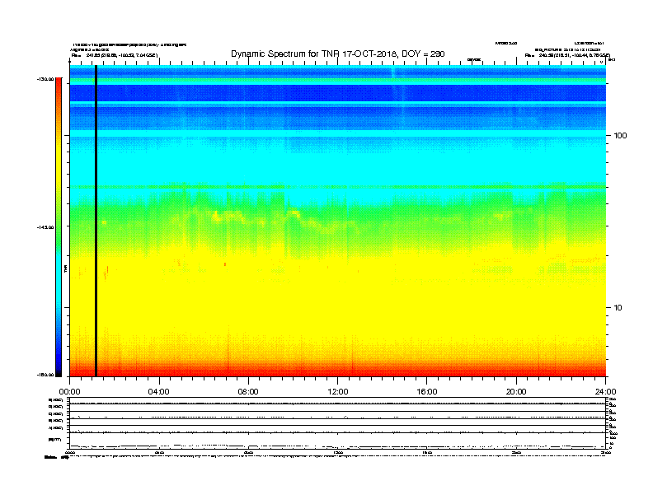Click the 10 frequency axis label
This screenshot has height=504, width=653.
point(618,308)
